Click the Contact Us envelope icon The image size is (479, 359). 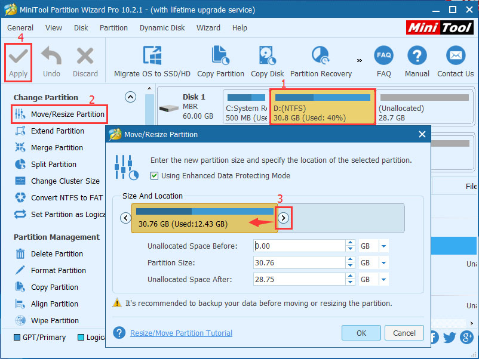click(x=456, y=55)
